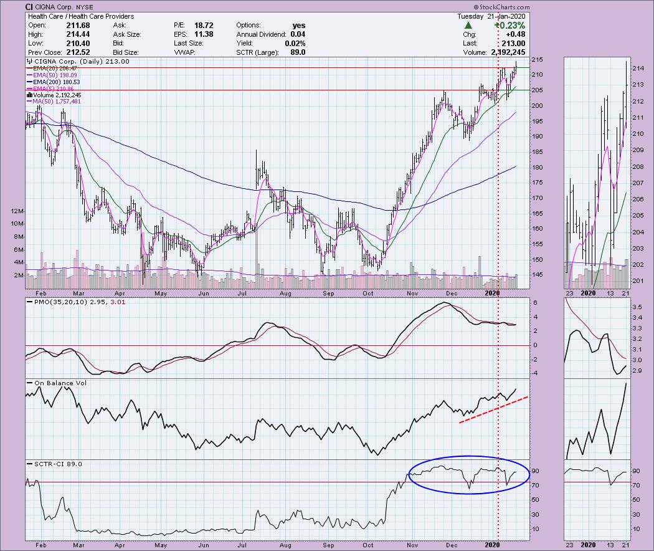Image resolution: width=654 pixels, height=551 pixels.
Task: Click the date 'Tuesday 21-Jan-2020'
Action: [x=491, y=16]
